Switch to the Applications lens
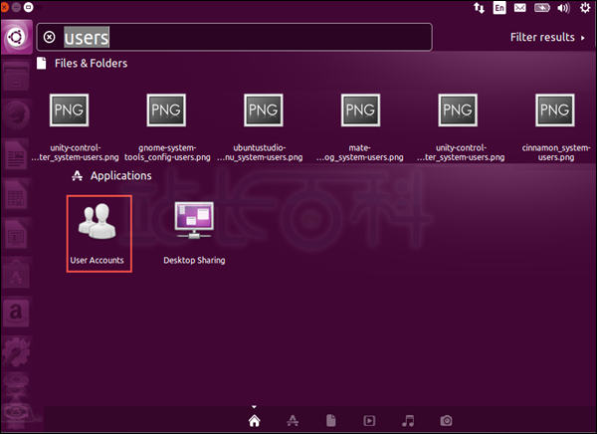Image resolution: width=597 pixels, height=434 pixels. tap(293, 421)
